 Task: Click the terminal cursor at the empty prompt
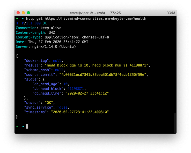coord(27,126)
